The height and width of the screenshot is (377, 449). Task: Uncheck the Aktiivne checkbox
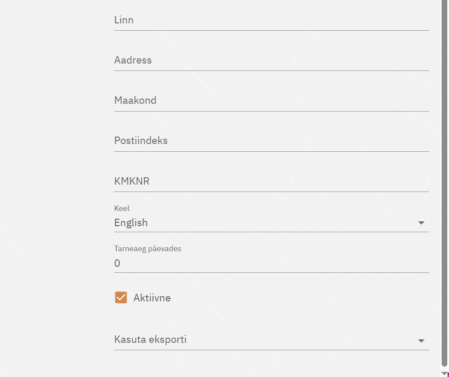tap(121, 297)
